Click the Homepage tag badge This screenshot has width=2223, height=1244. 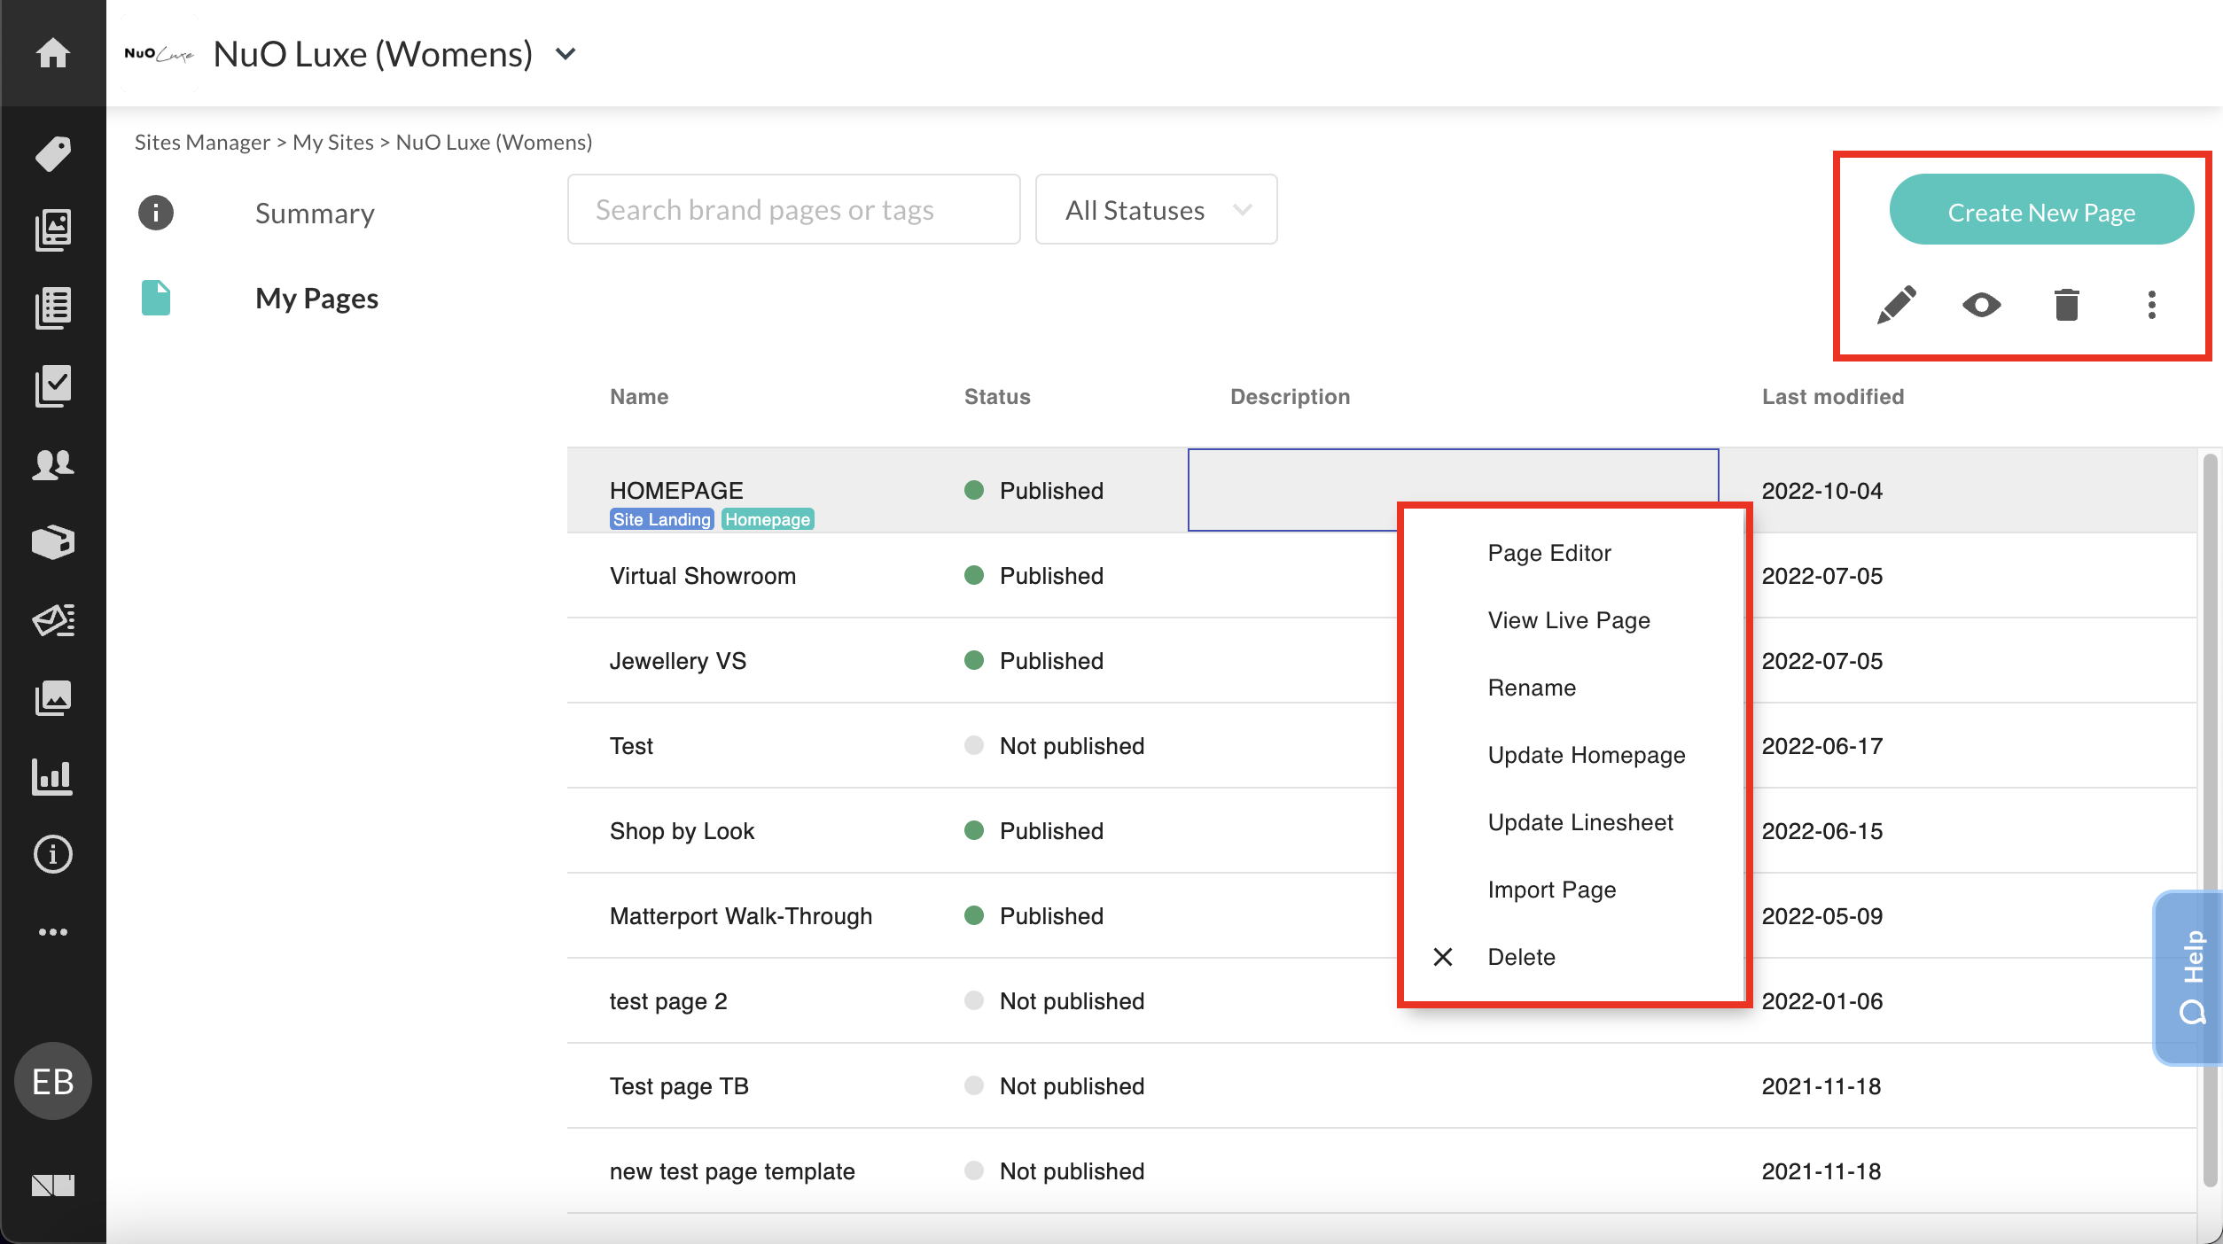pos(768,519)
